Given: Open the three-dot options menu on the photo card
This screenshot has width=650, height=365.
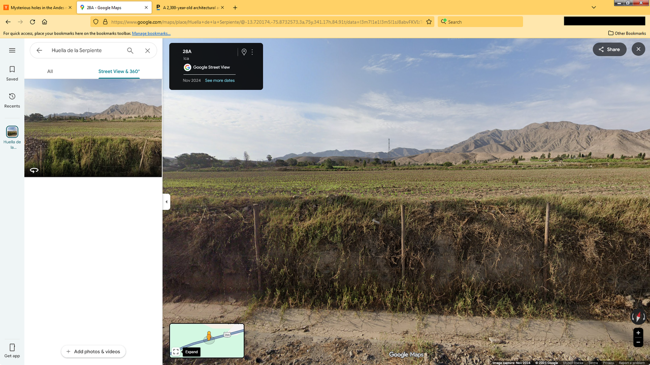Looking at the screenshot, I should 252,52.
